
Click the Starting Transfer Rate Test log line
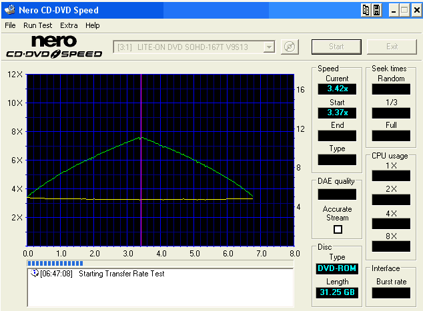[121, 274]
